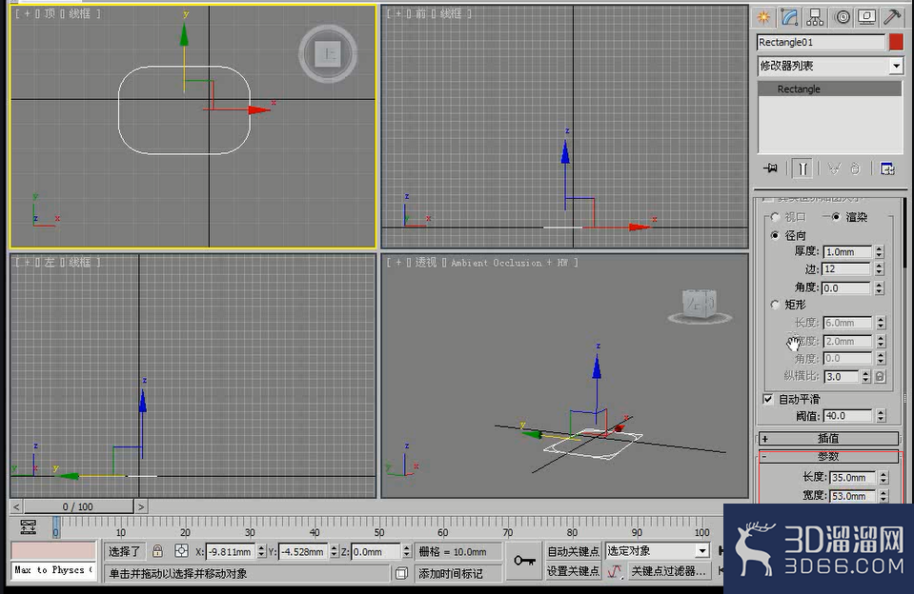Select the Radial radio option
Screen dimensions: 914x594
pyautogui.click(x=775, y=235)
